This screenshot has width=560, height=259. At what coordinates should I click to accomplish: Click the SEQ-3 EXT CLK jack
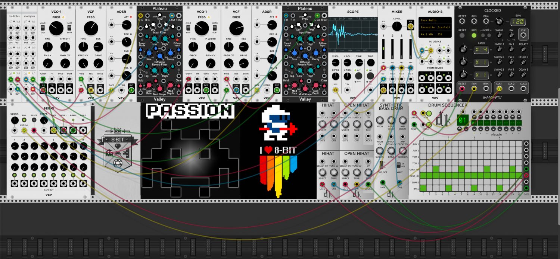(24, 131)
